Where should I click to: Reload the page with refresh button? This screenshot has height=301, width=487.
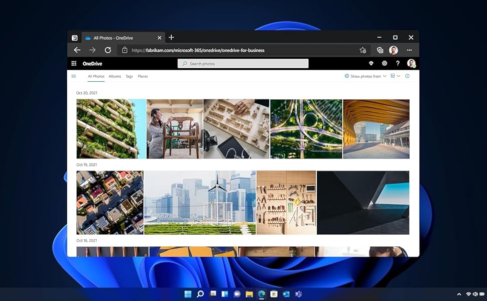107,50
